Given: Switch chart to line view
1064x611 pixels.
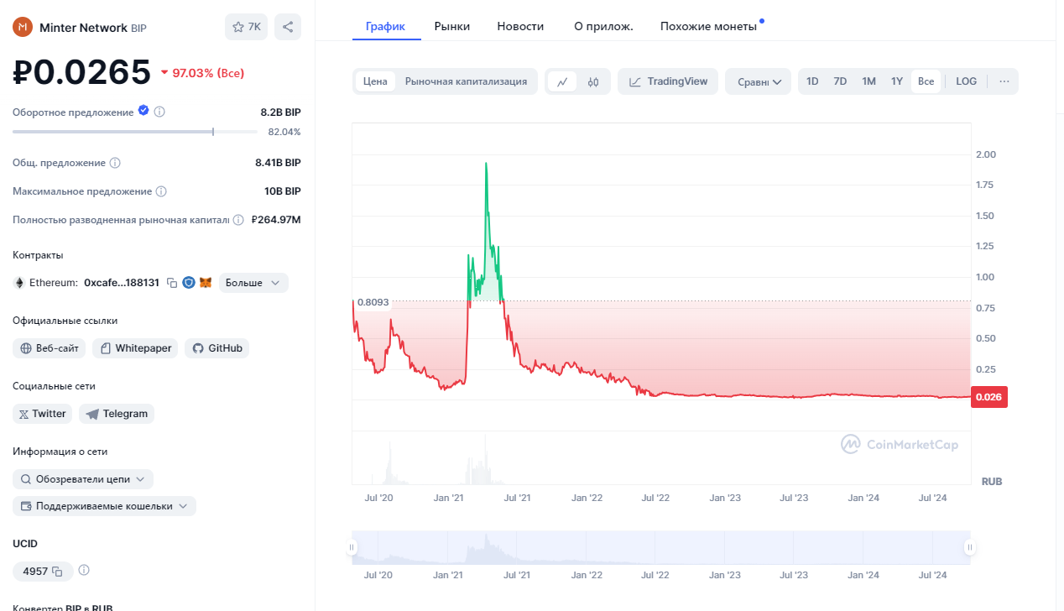Looking at the screenshot, I should [x=562, y=81].
